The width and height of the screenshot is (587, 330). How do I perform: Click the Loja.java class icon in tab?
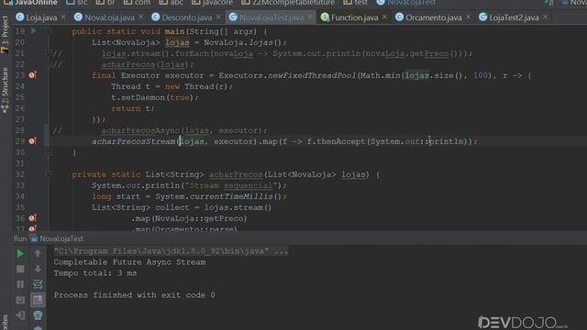[x=20, y=17]
